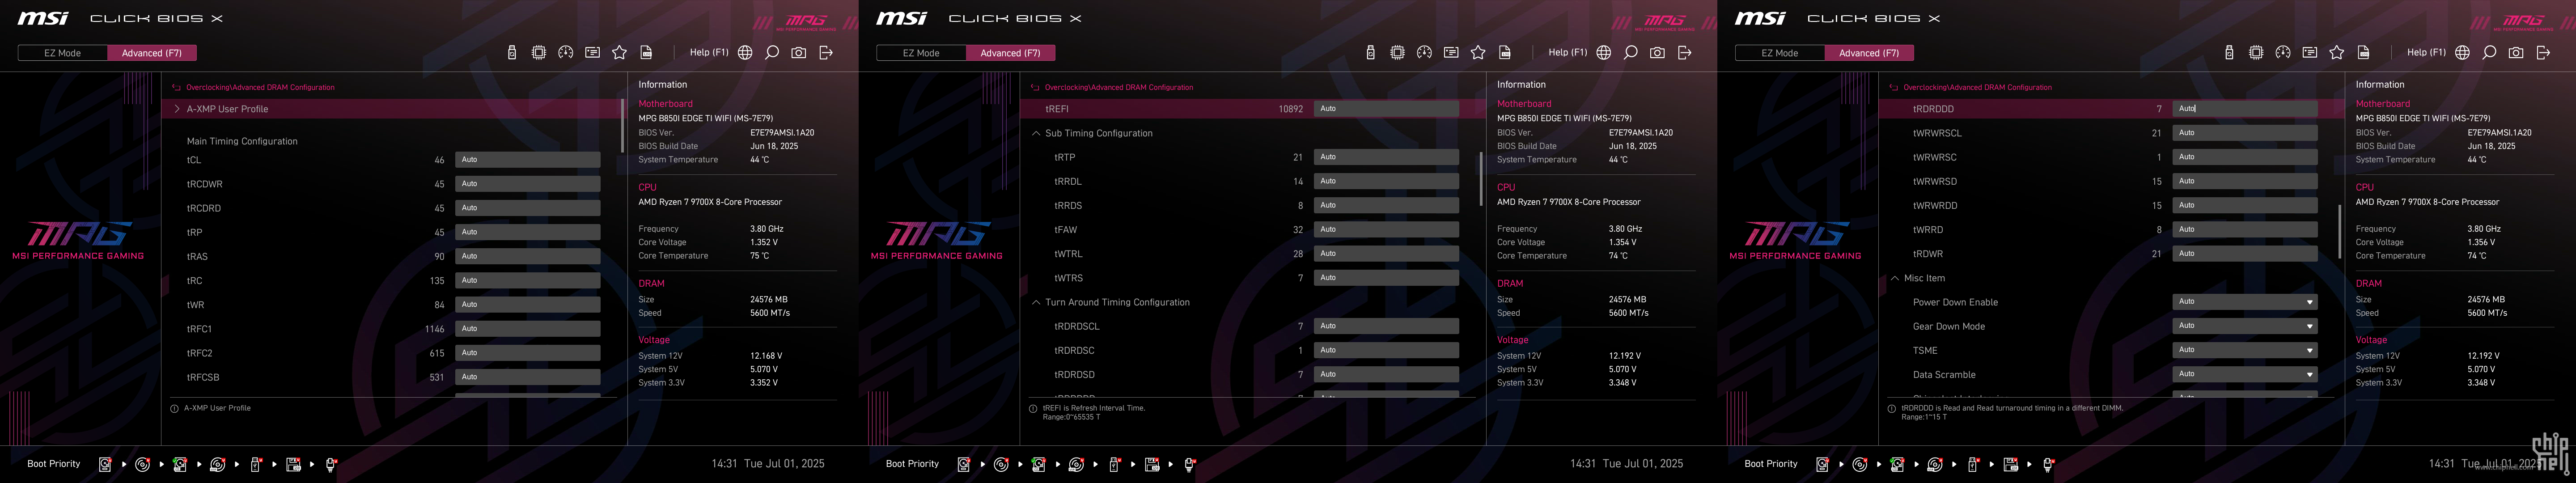2576x483 pixels.
Task: Open TSME dropdown
Action: click(2245, 350)
